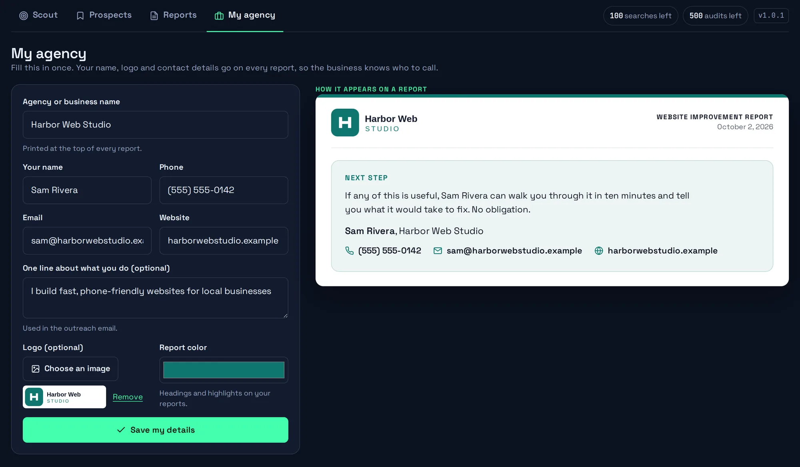Click the Your name input field
The height and width of the screenshot is (467, 800).
click(x=87, y=190)
